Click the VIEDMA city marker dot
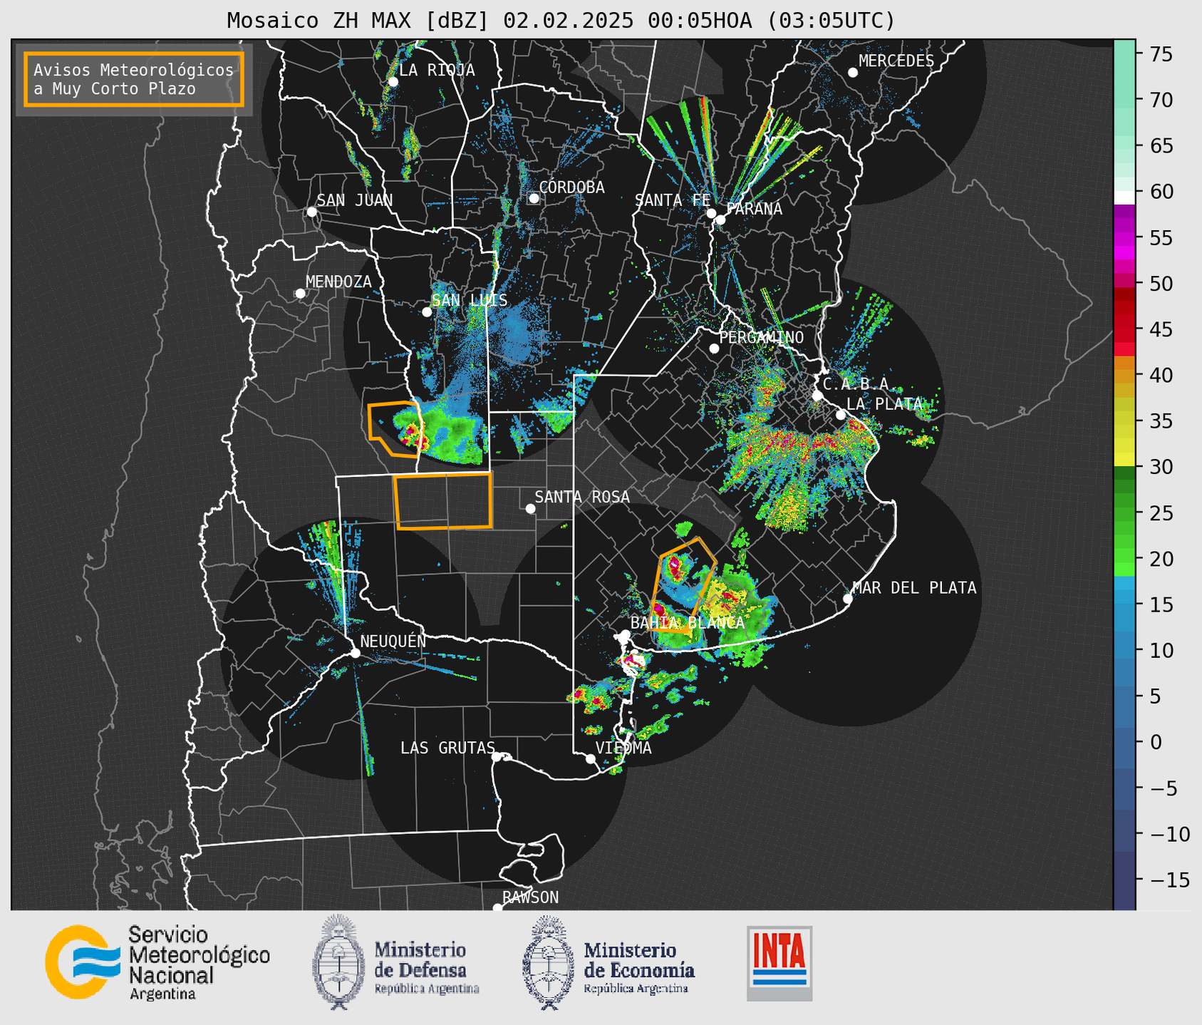 click(591, 758)
